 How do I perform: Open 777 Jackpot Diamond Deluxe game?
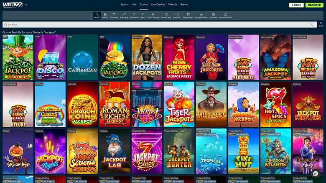(18, 104)
